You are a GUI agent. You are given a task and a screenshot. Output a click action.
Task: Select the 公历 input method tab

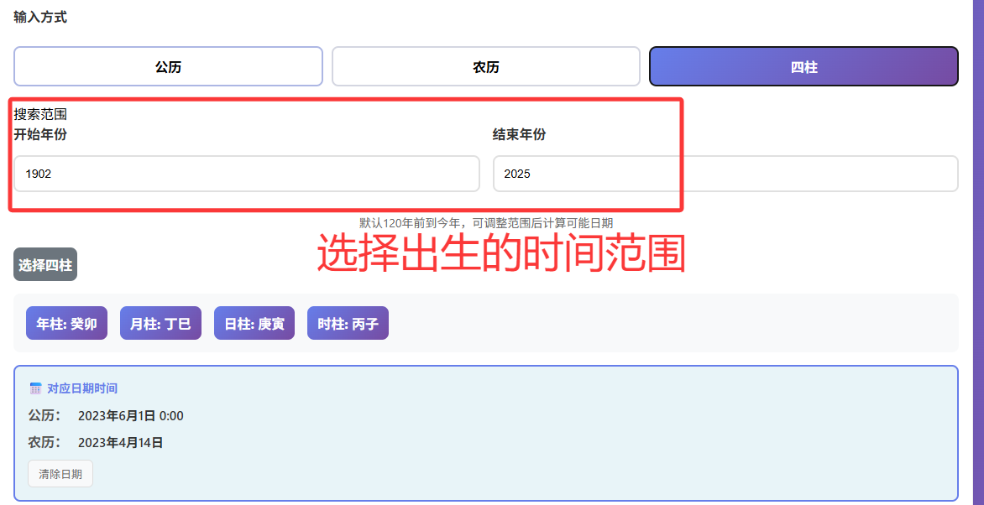(168, 67)
